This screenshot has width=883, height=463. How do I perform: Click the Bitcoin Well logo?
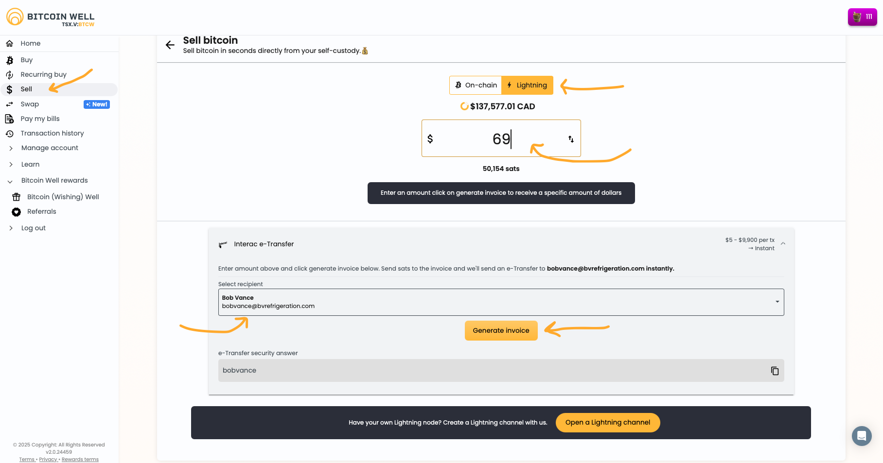click(50, 17)
